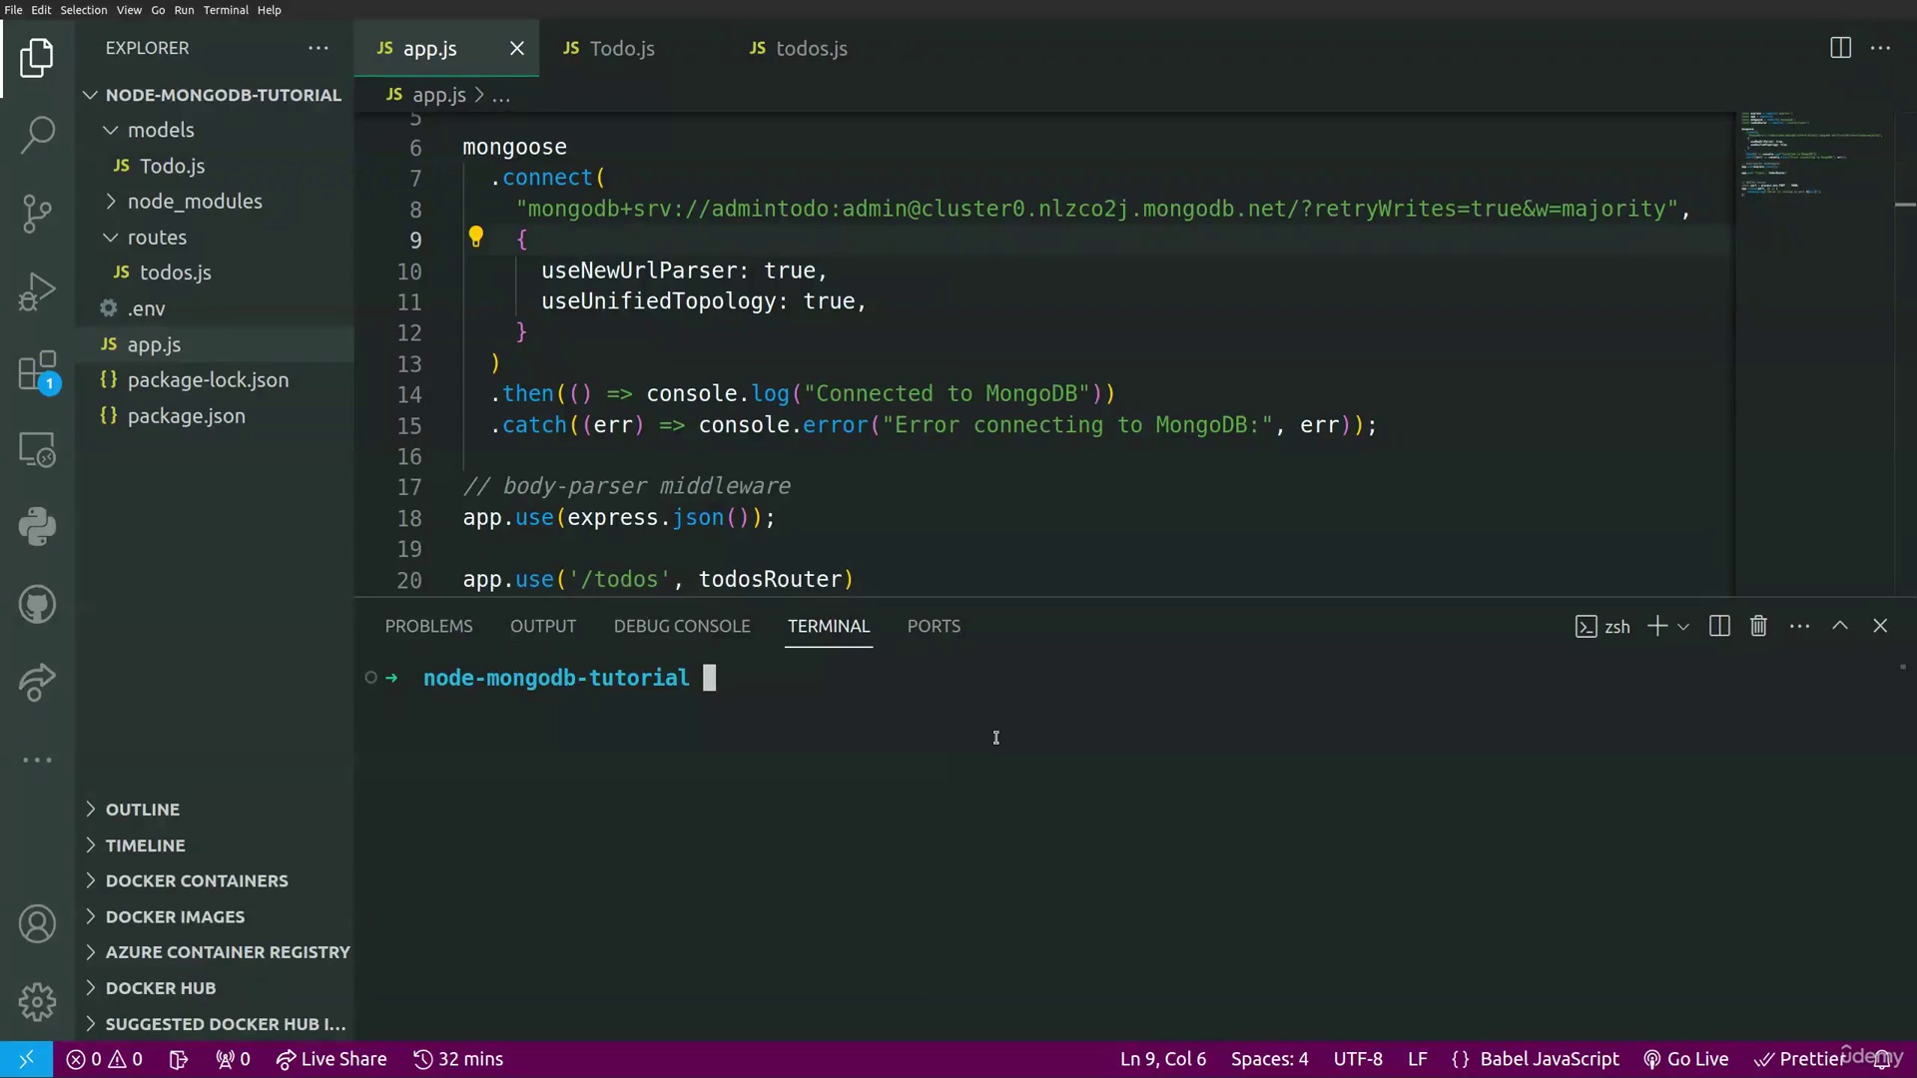Image resolution: width=1917 pixels, height=1078 pixels.
Task: Open package-lock.json in explorer
Action: 215,380
